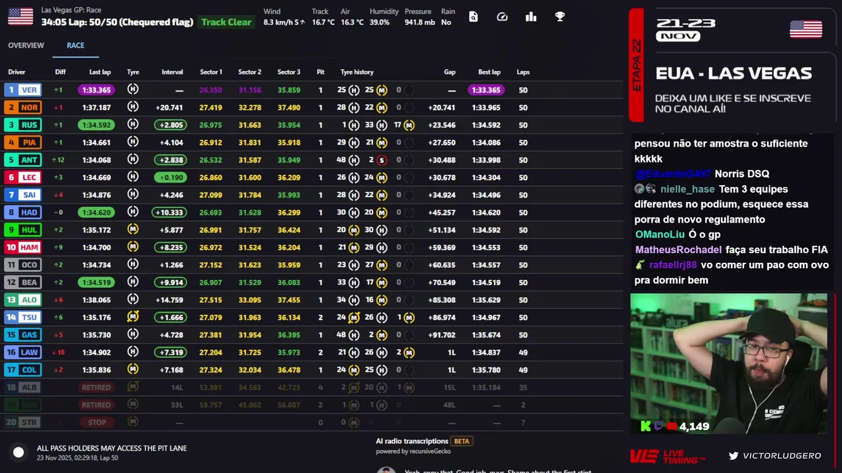The width and height of the screenshot is (842, 473).
Task: Sort by the Last lap column header
Action: [x=100, y=72]
